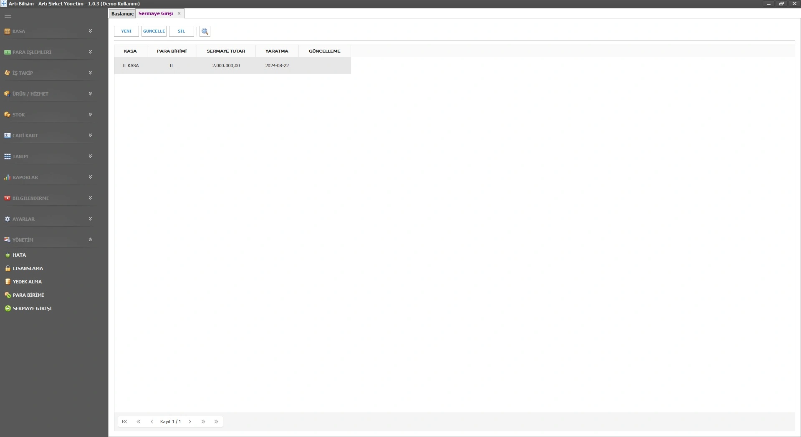The height and width of the screenshot is (437, 801).
Task: Jump forward one page of records
Action: click(x=203, y=422)
